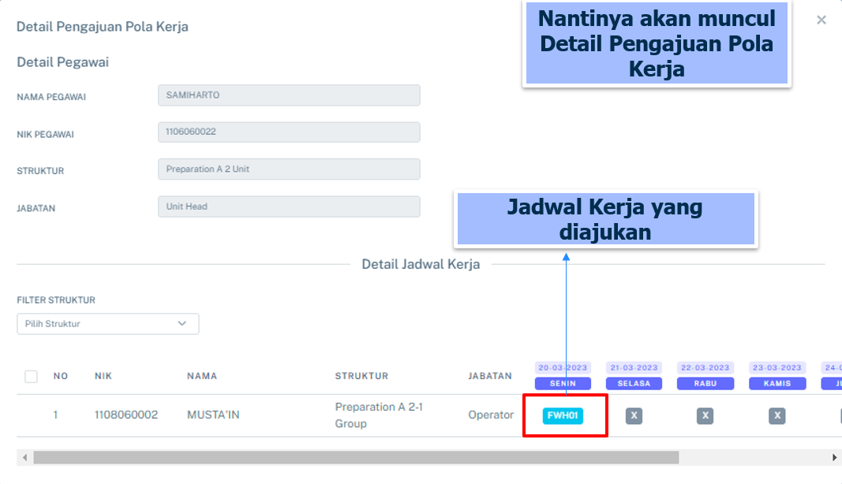
Task: Click the left arrow of horizontal scrollbar
Action: [x=24, y=458]
